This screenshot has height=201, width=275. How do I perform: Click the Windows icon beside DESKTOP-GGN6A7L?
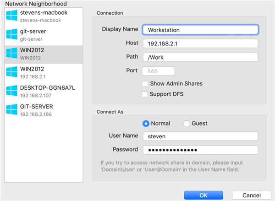pos(11,91)
